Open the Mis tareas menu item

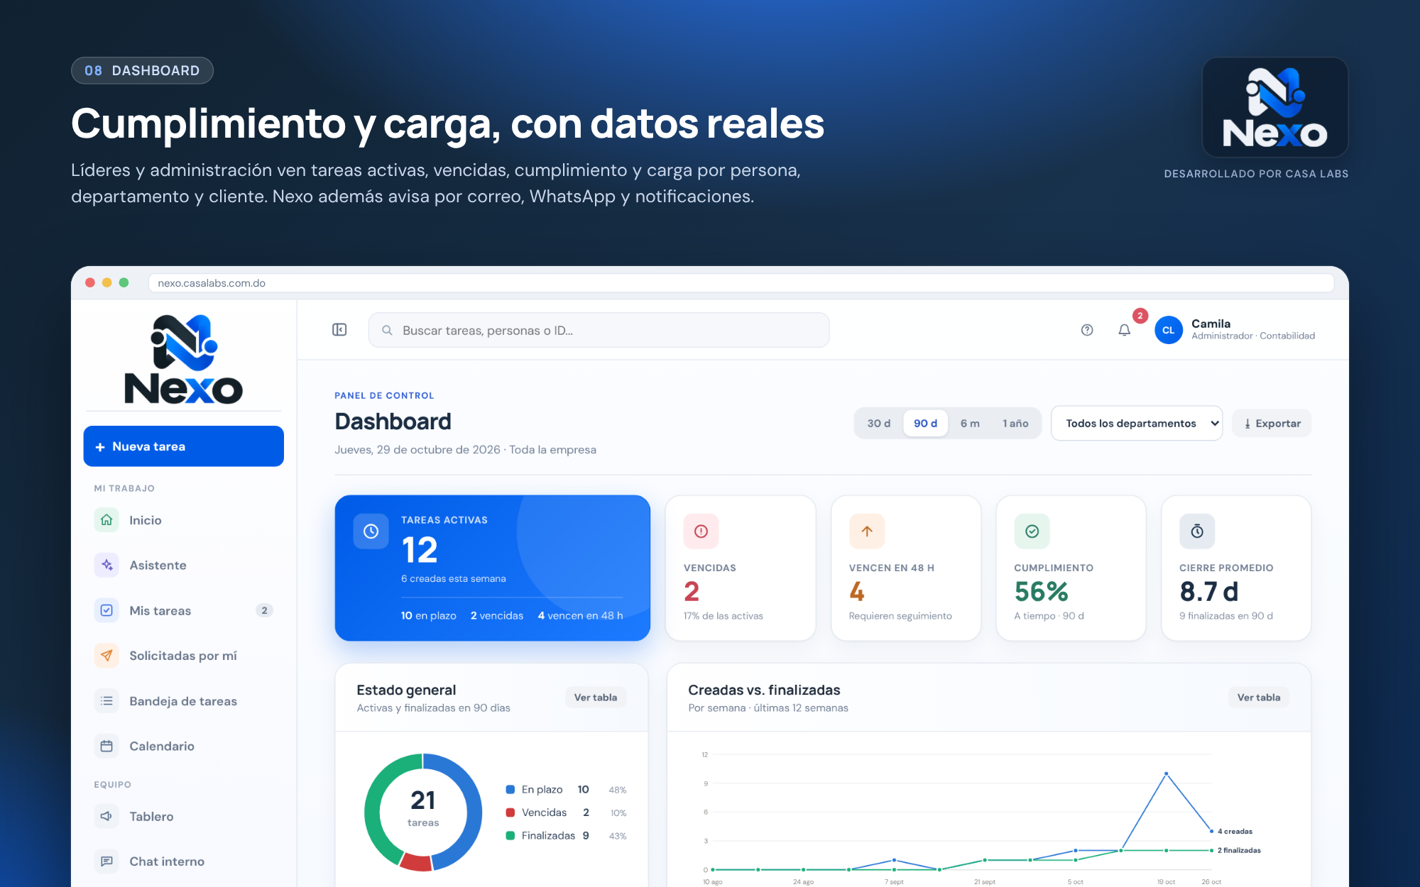pyautogui.click(x=184, y=610)
